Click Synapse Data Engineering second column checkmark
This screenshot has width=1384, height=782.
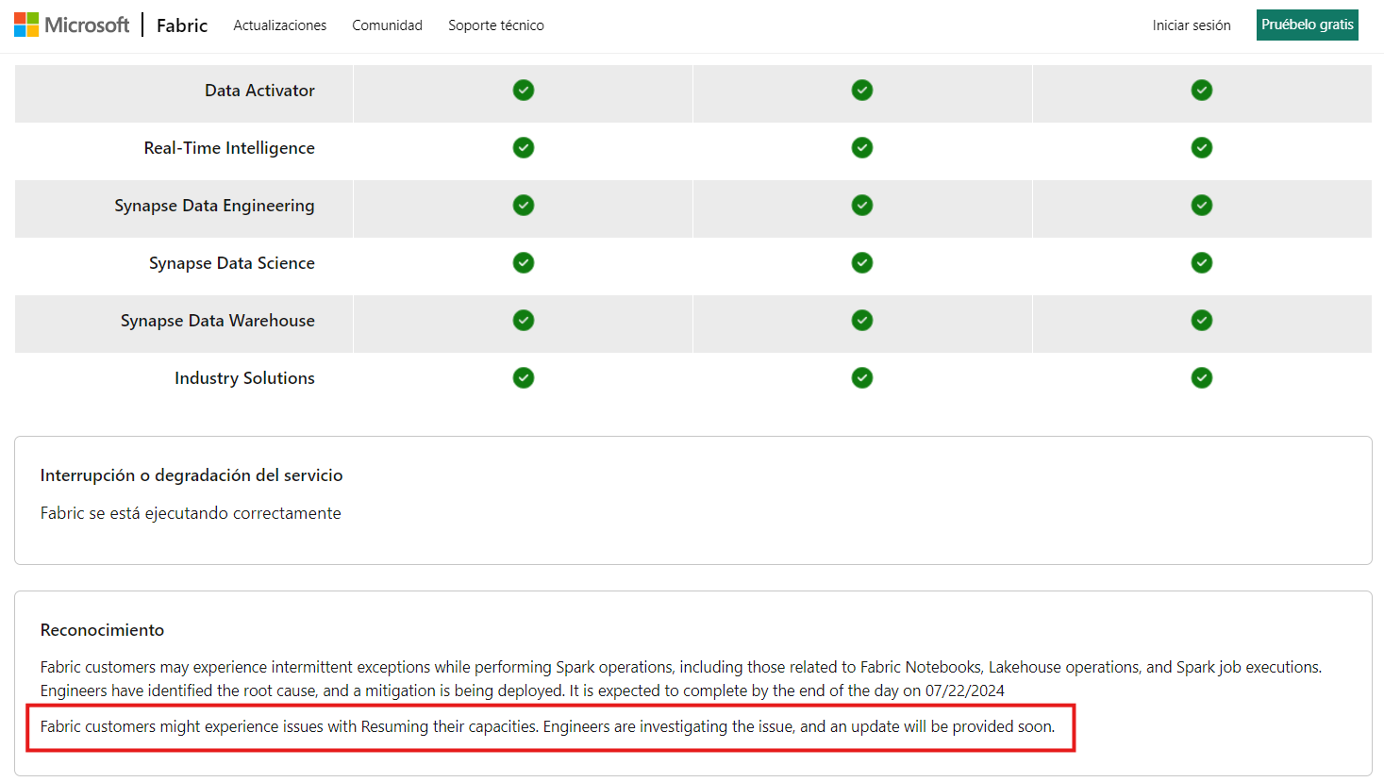click(x=862, y=205)
